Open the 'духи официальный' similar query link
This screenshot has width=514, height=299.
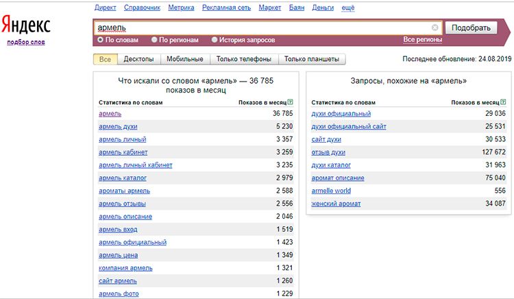341,113
